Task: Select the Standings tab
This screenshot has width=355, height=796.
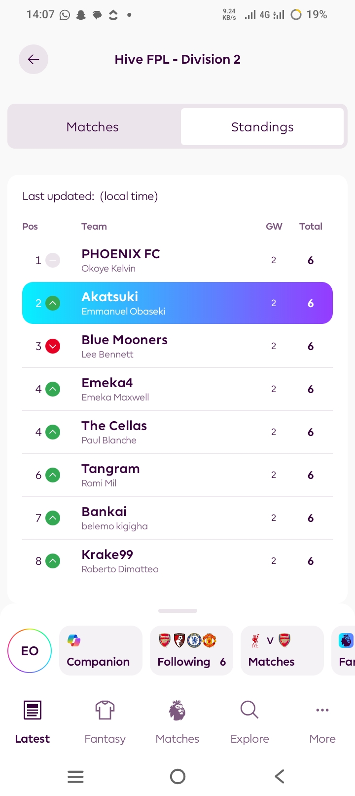Action: coord(262,127)
